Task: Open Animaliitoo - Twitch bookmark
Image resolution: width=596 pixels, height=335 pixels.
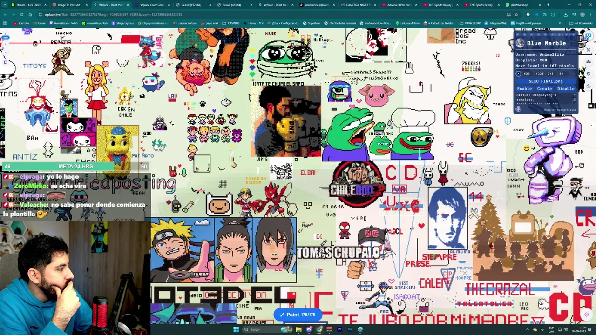Action: click(x=64, y=23)
